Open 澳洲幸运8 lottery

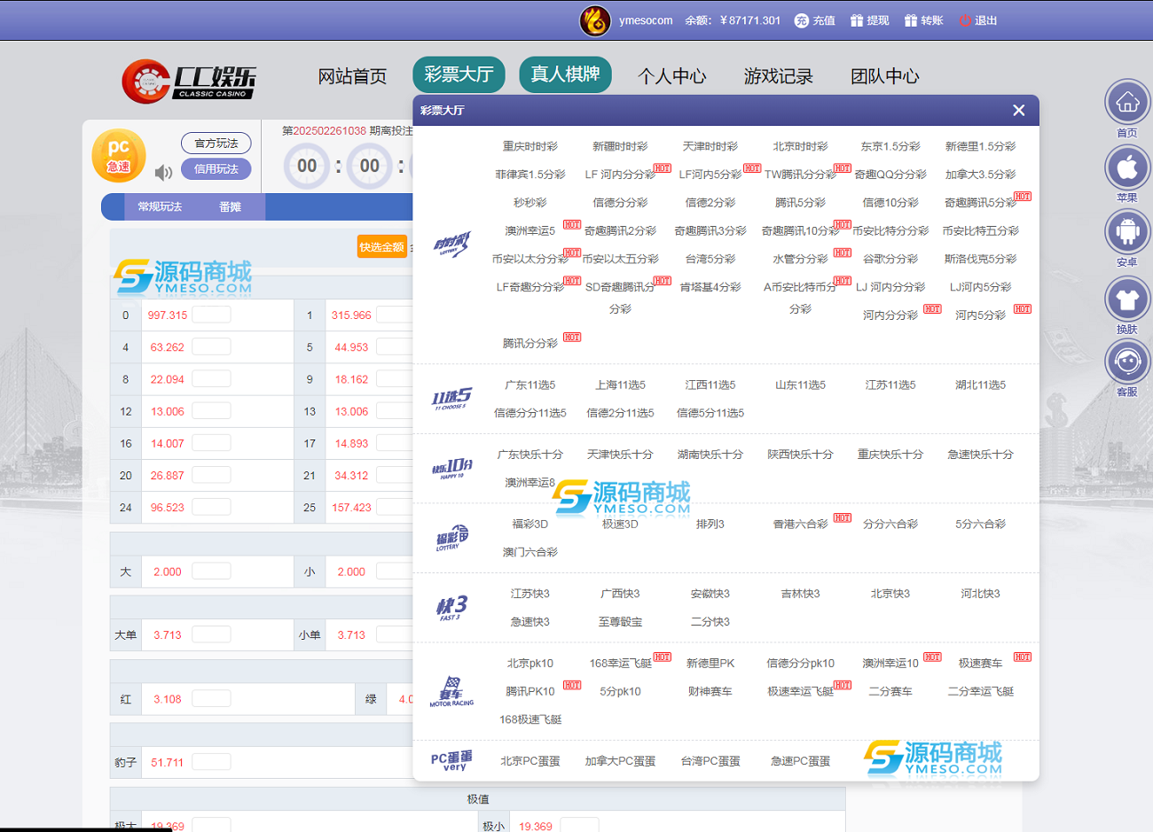(530, 483)
